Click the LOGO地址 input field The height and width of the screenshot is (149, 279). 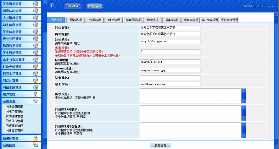pos(170,62)
